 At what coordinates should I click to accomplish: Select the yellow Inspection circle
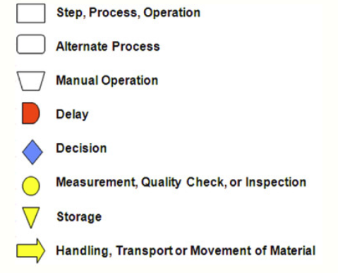point(31,186)
